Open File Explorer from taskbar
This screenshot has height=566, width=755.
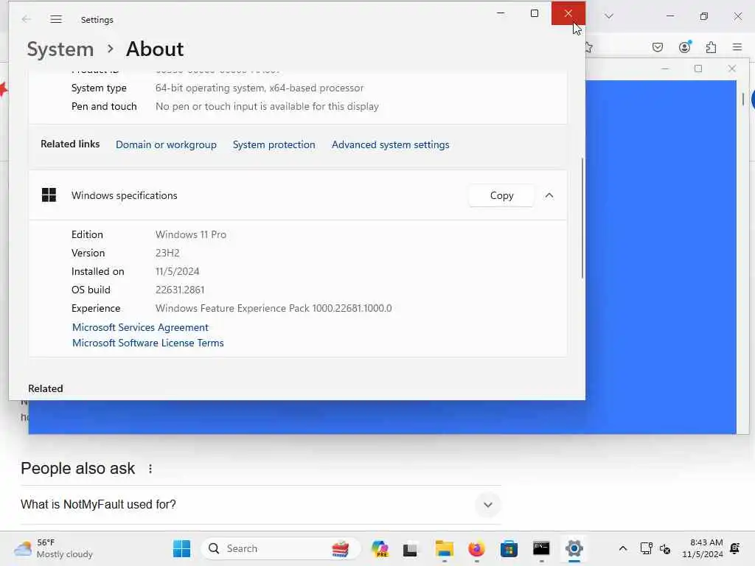click(x=444, y=548)
